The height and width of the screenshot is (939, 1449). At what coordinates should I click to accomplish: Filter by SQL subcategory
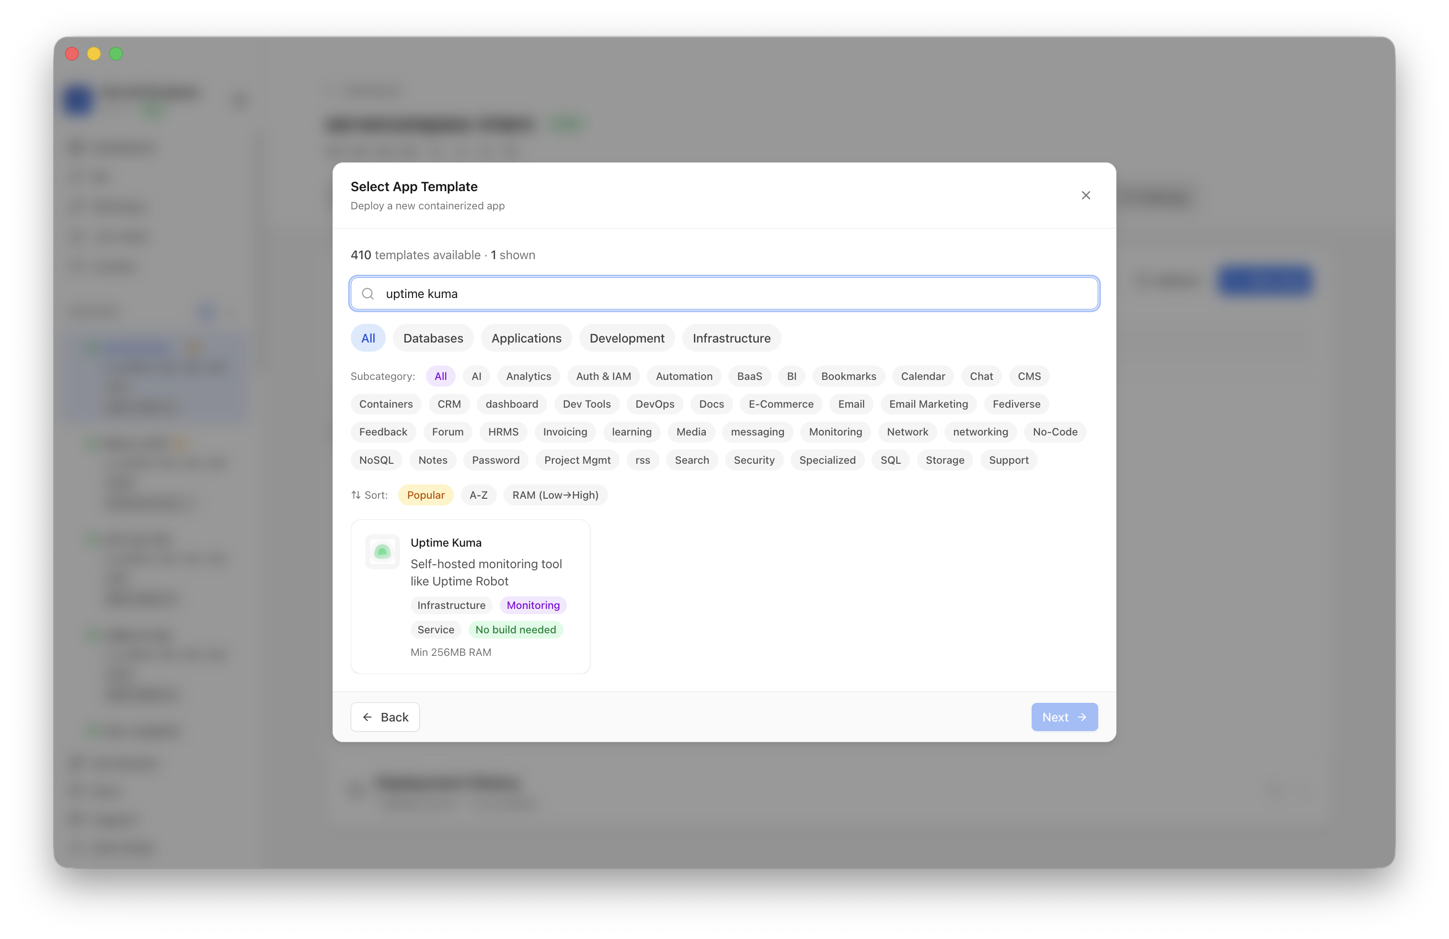(890, 460)
